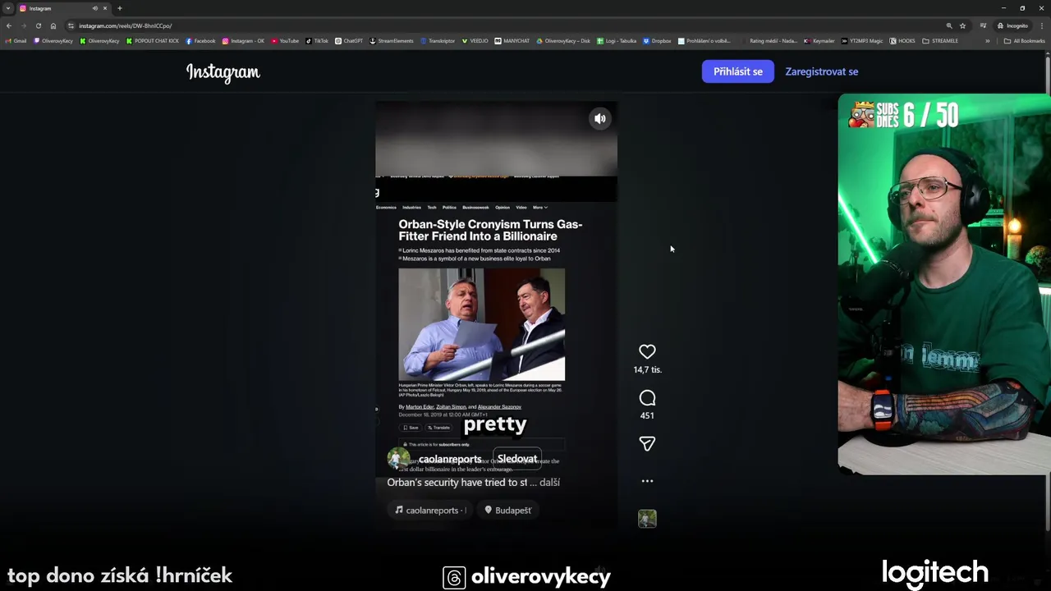This screenshot has width=1051, height=591.
Task: Open the site info icon in address bar
Action: (71, 25)
